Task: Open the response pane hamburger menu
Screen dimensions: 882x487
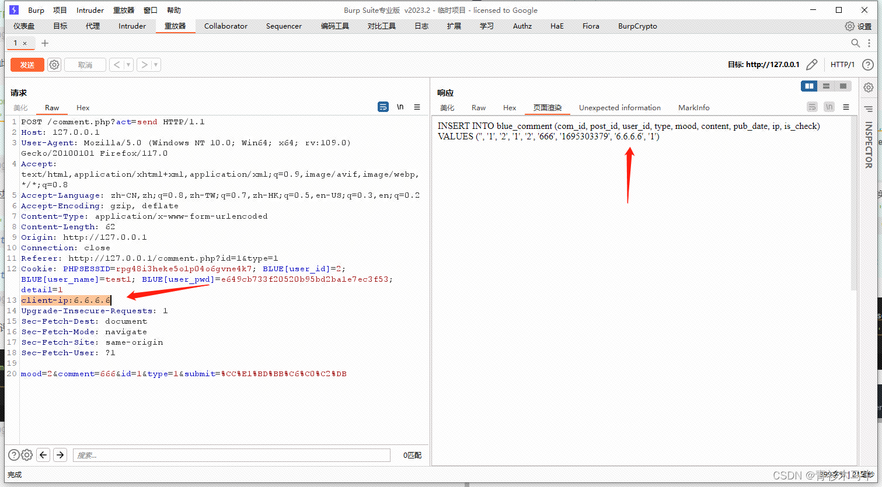Action: click(846, 107)
